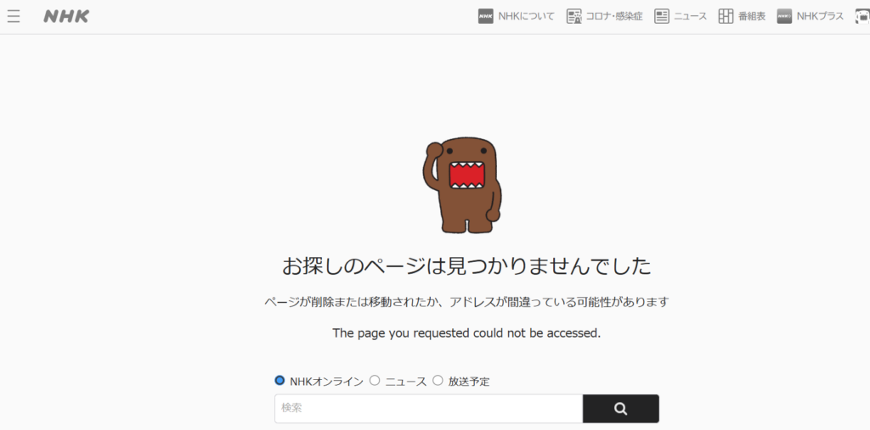Click the Domo-kun mascot image
Viewport: 870px width, 430px height.
pyautogui.click(x=462, y=185)
